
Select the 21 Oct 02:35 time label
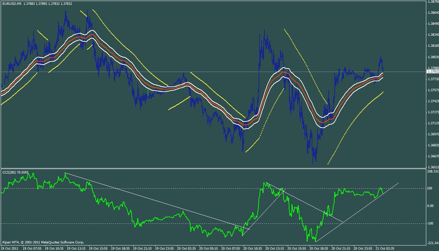coord(385,248)
